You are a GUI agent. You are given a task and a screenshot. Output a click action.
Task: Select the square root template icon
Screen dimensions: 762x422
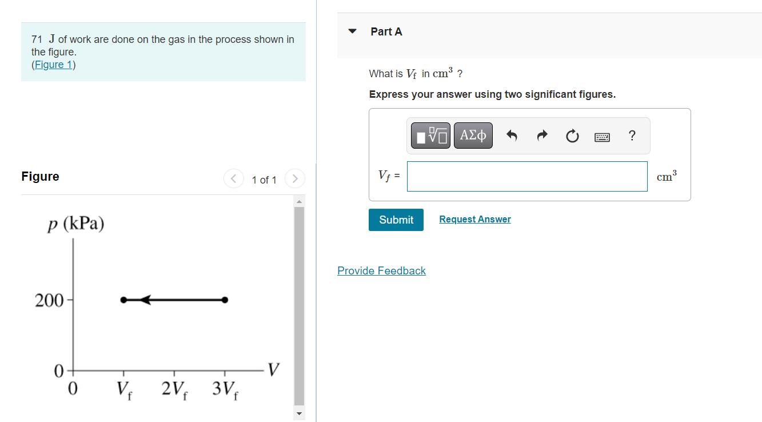[x=430, y=136]
